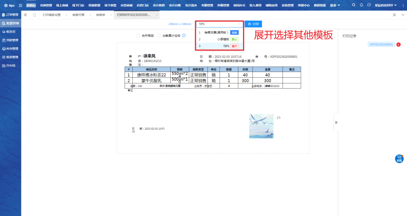Viewport: 407px width, 216px height.
Task: Select the 小廖模板 template option
Action: (223, 39)
